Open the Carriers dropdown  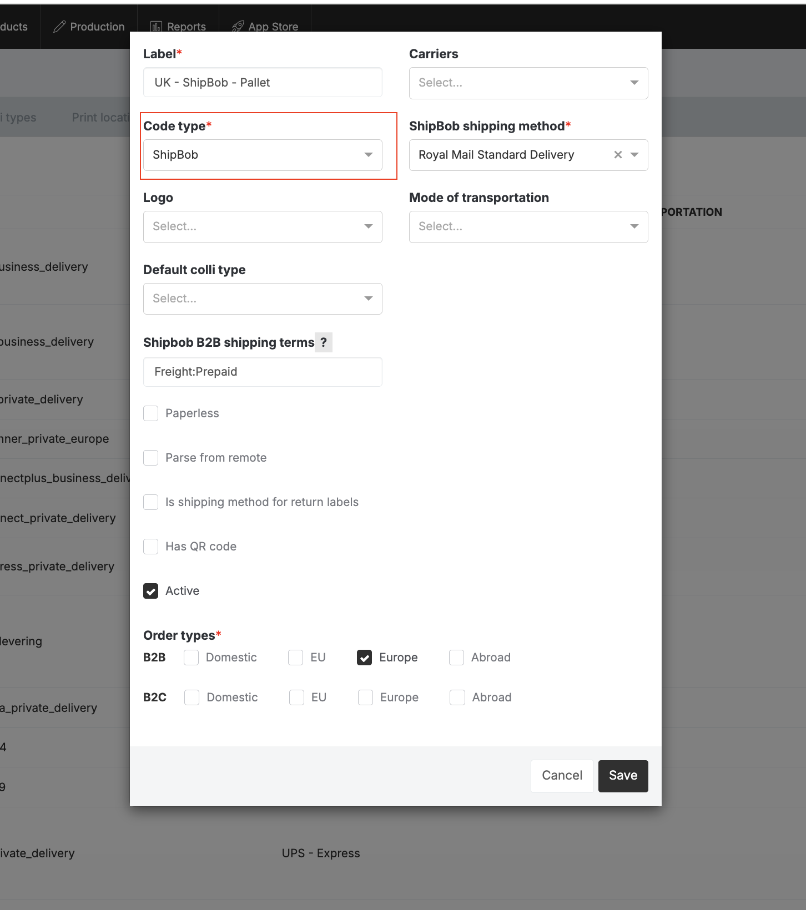coord(528,83)
